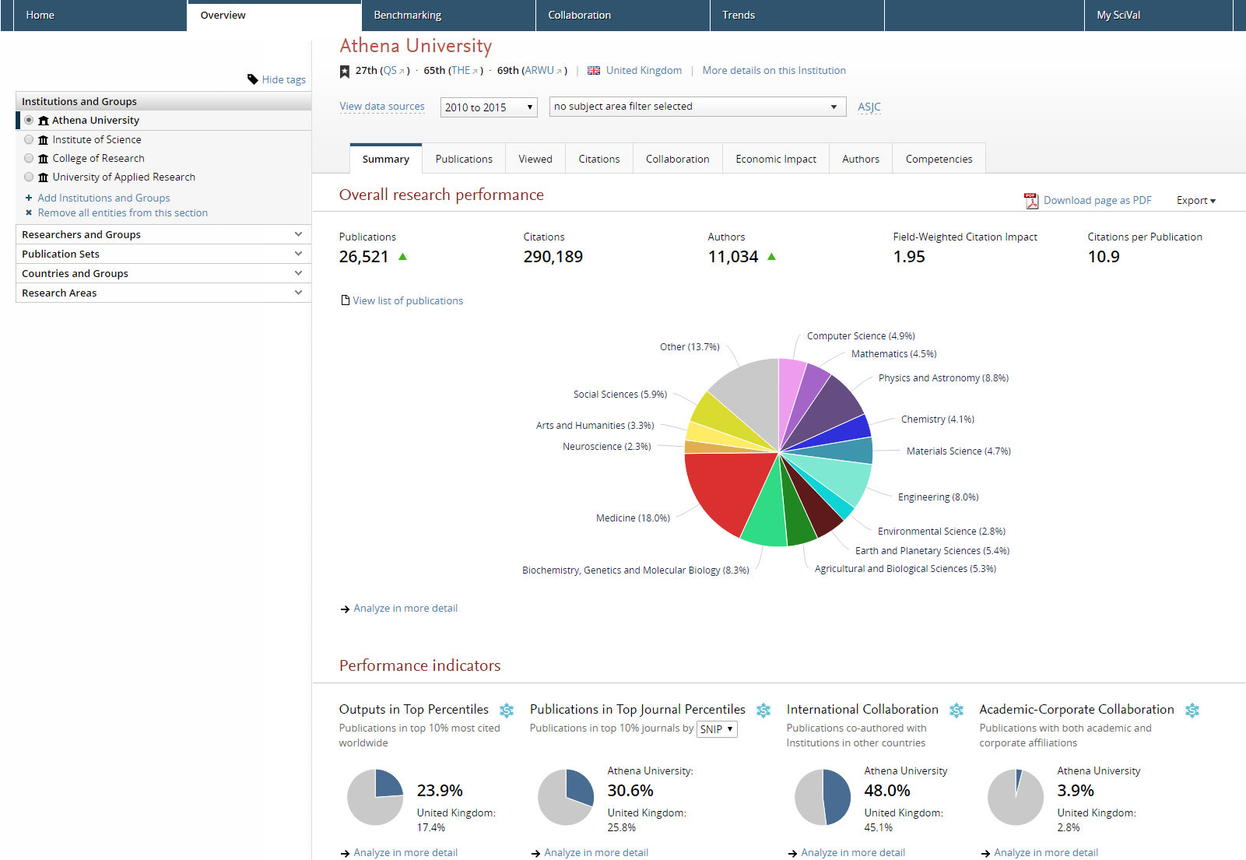The height and width of the screenshot is (860, 1246).
Task: Click the PDF icon for page download
Action: (x=1031, y=201)
